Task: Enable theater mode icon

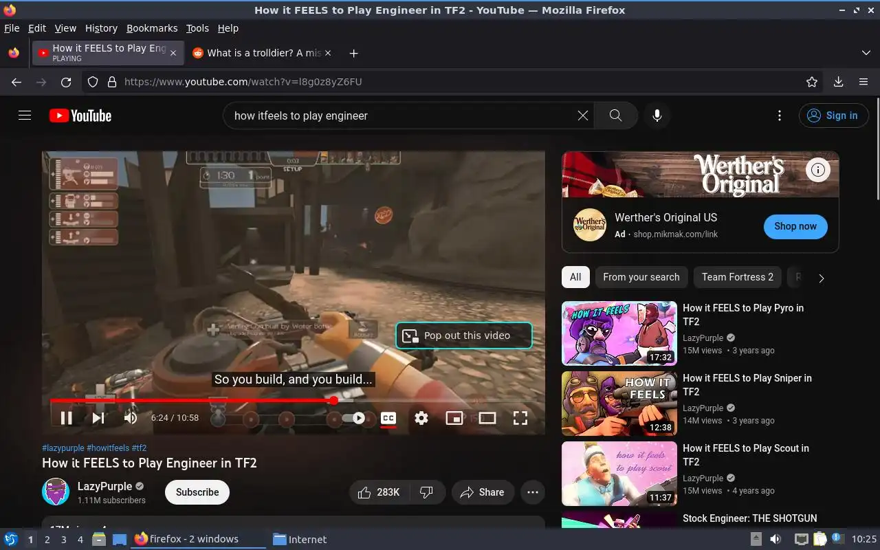Action: (487, 418)
